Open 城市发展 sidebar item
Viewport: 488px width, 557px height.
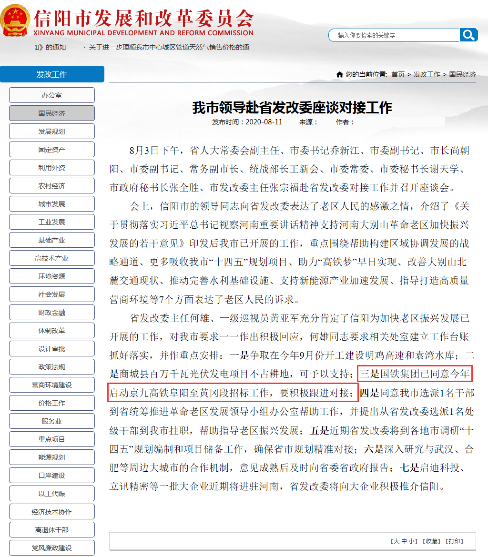(52, 204)
